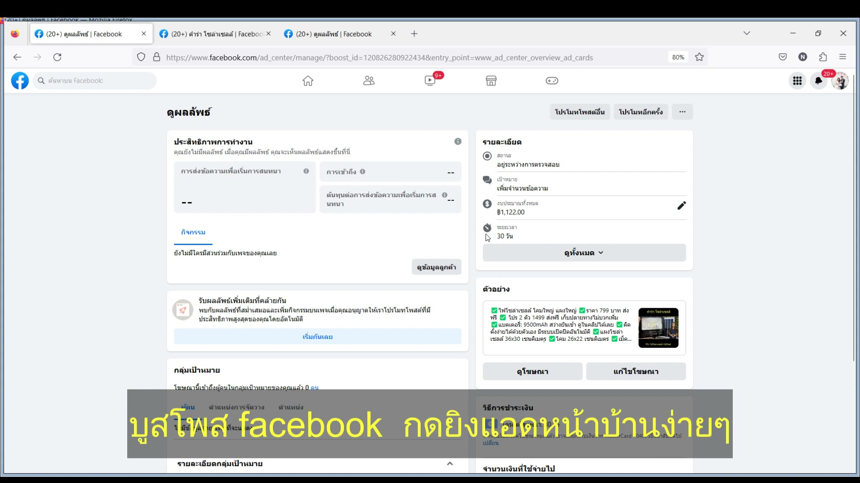Viewport: 860px width, 483px height.
Task: Click the info icon beside ประสิทธิภาพการทำงาน
Action: pyautogui.click(x=458, y=141)
